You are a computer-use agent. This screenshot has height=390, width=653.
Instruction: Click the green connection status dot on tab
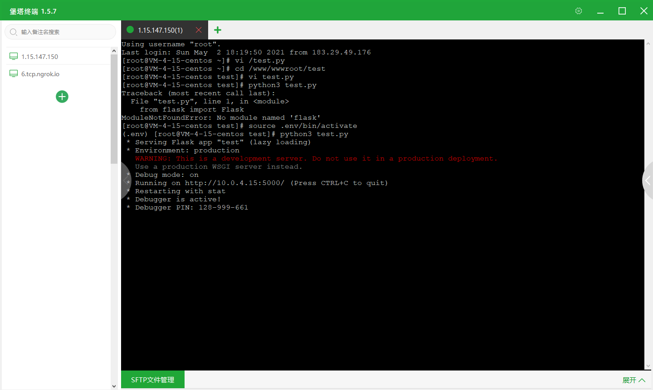coord(130,30)
